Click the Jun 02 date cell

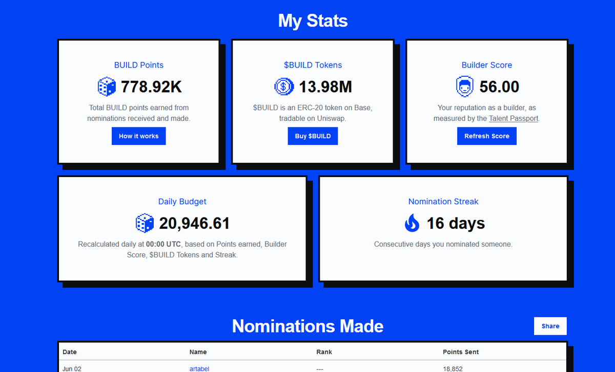[71, 368]
